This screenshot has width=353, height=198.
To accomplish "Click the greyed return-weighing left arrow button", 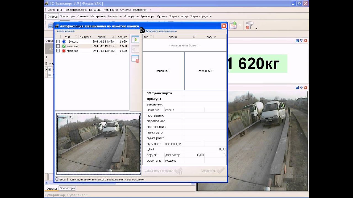I will (x=135, y=49).
